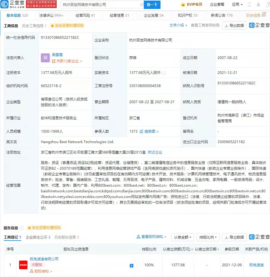Image resolution: width=270 pixels, height=277 pixels.
Task: Open the 认缴金额 dropdown
Action: (x=183, y=237)
